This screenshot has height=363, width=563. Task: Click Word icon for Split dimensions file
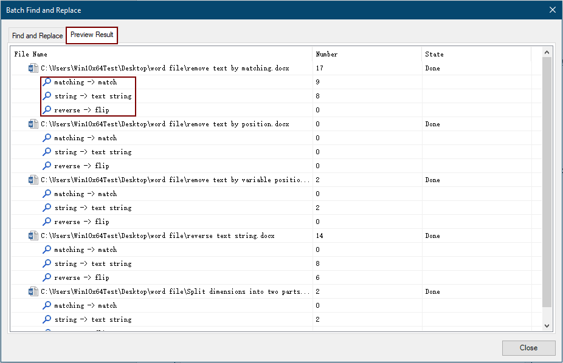click(33, 291)
